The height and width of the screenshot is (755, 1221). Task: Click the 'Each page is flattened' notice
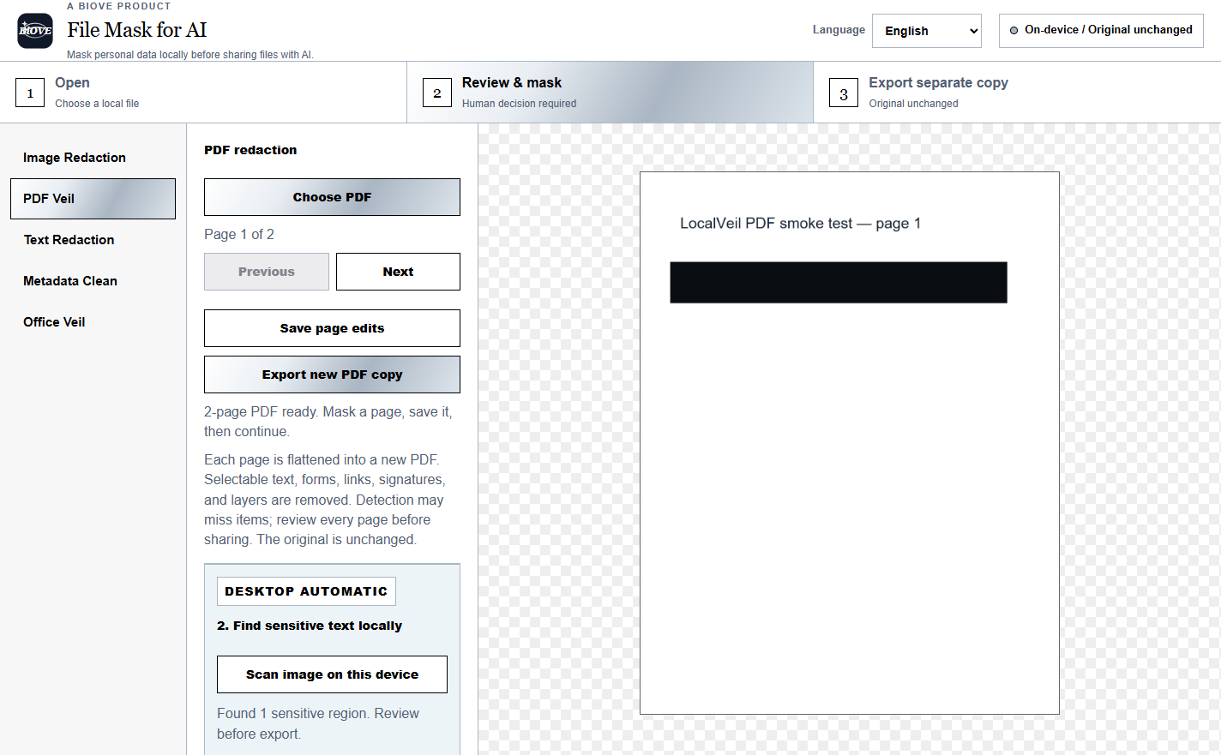(324, 500)
